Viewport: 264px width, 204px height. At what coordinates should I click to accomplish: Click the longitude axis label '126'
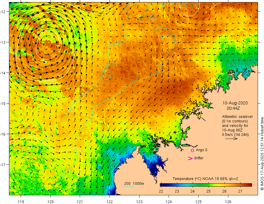[228, 202]
